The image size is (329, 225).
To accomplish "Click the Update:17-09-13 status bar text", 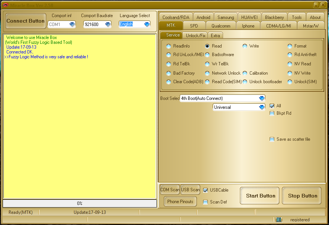I will coord(90,212).
